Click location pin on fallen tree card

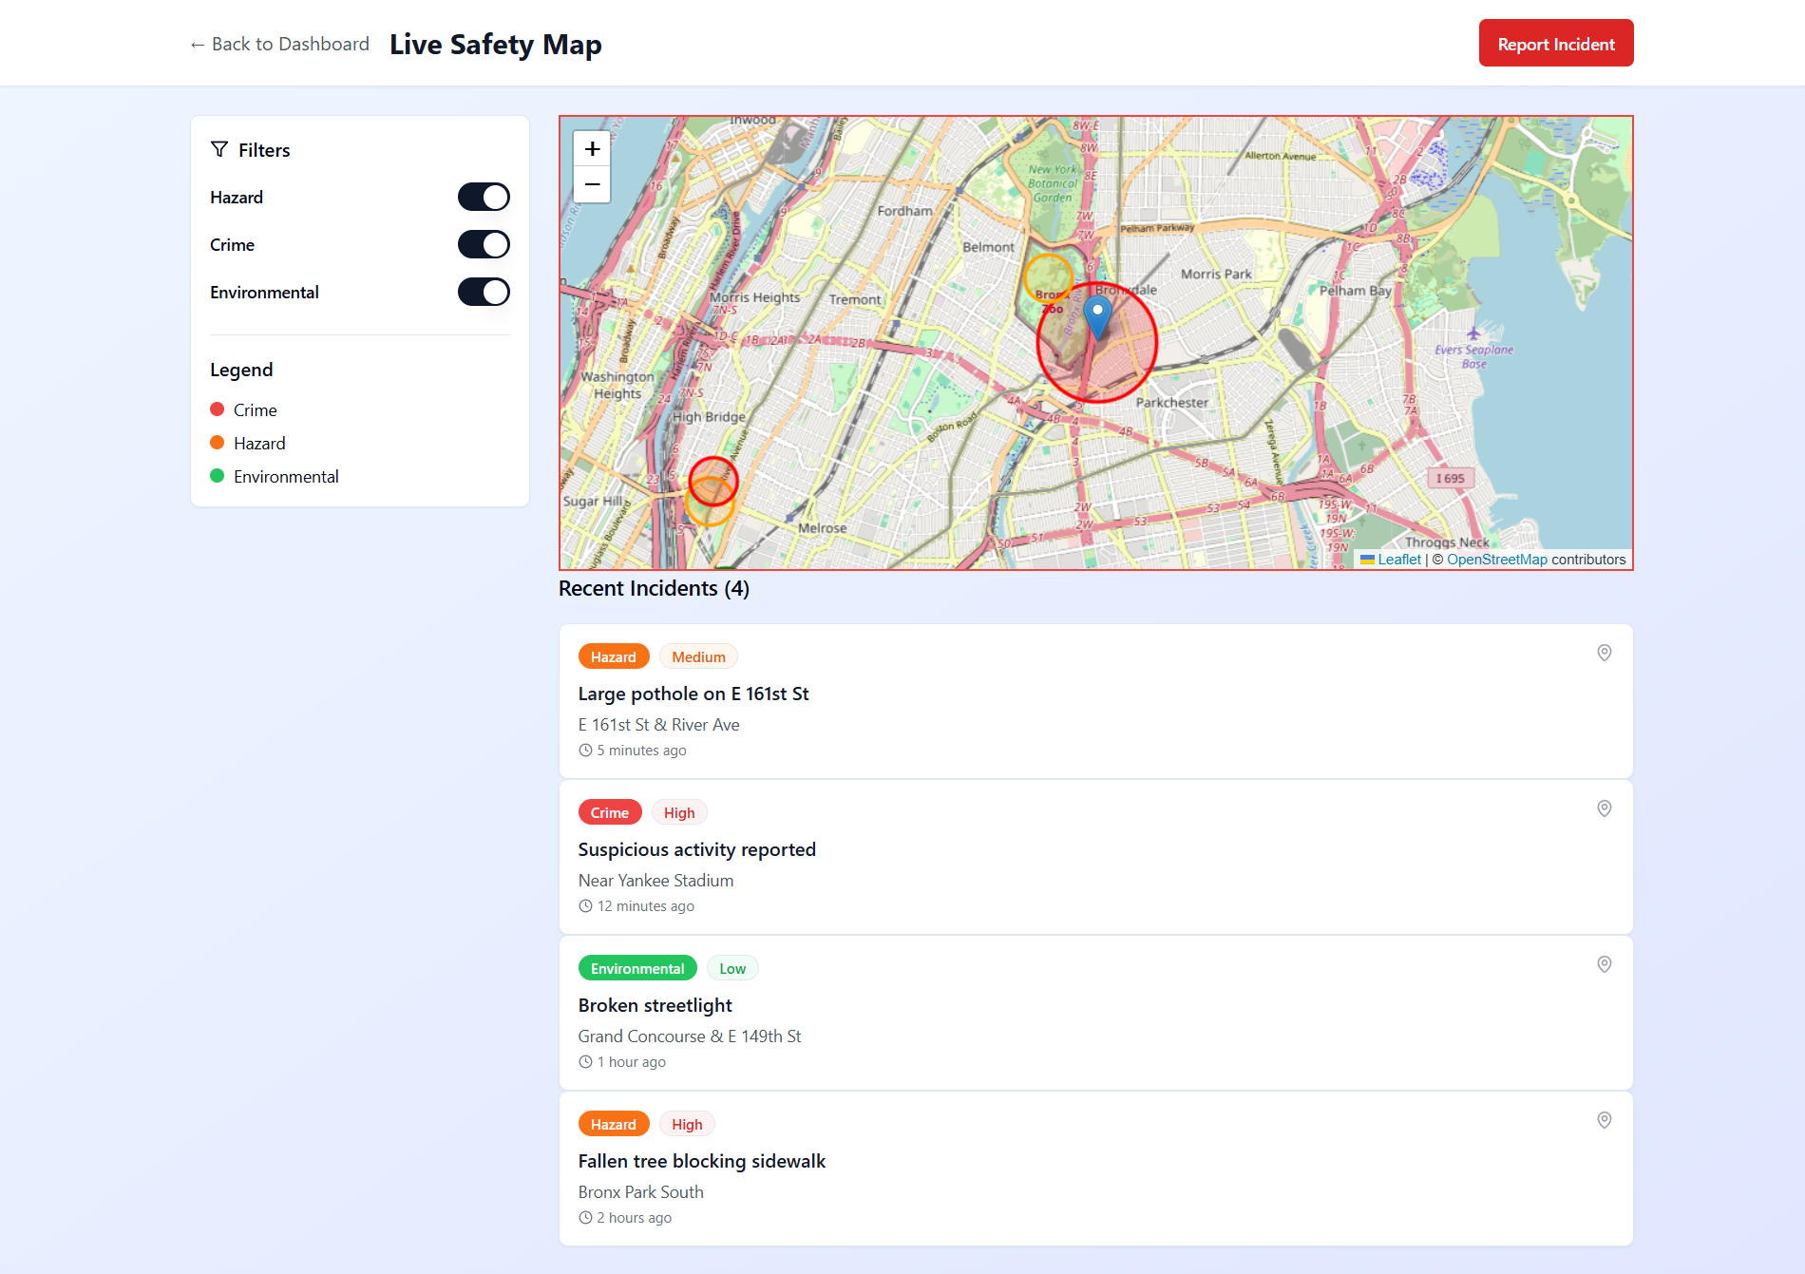click(x=1604, y=1120)
